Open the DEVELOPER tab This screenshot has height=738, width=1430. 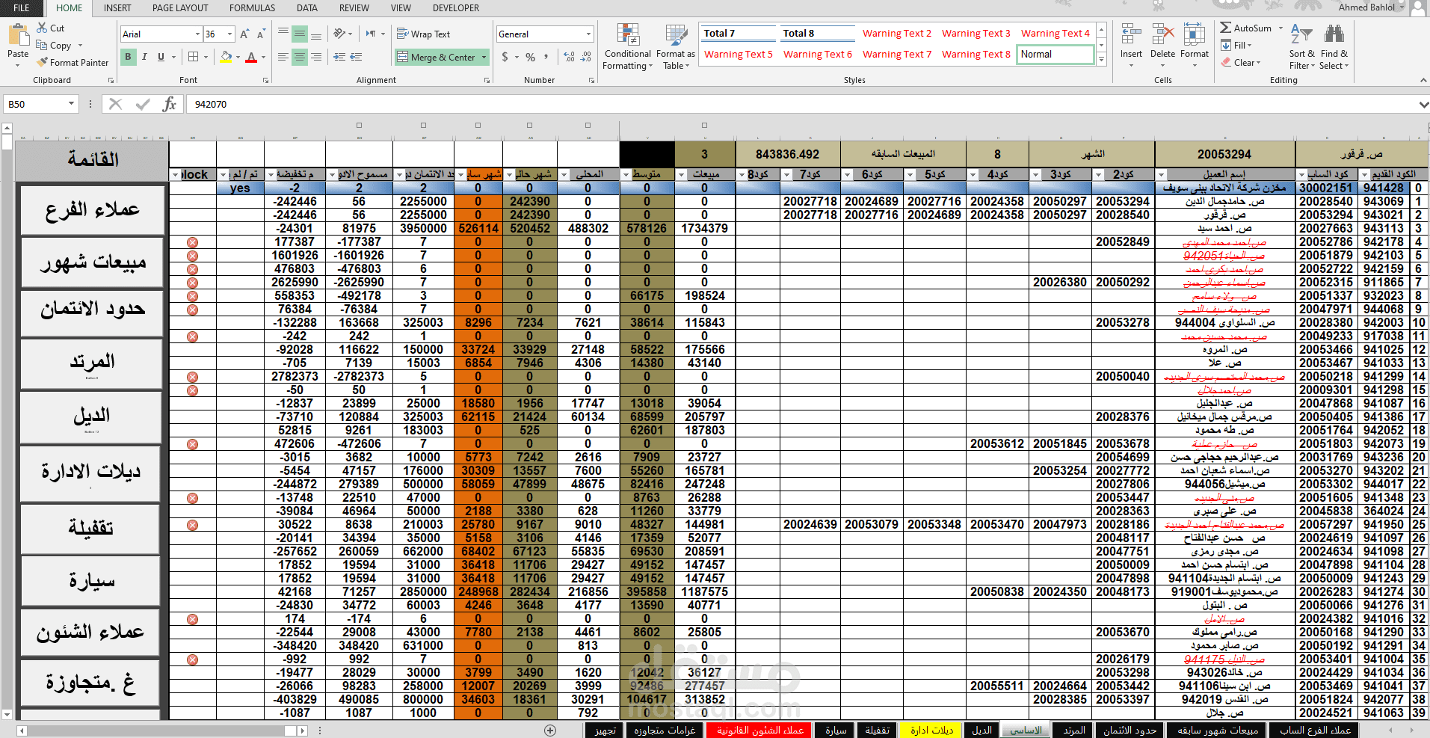coord(456,7)
